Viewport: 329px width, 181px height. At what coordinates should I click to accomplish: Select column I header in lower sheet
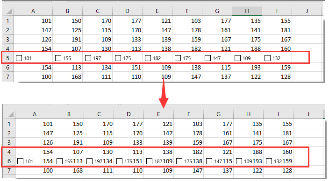pyautogui.click(x=278, y=114)
